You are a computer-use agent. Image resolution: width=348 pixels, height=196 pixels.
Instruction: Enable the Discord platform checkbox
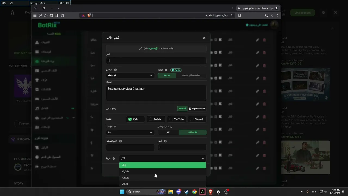191,119
